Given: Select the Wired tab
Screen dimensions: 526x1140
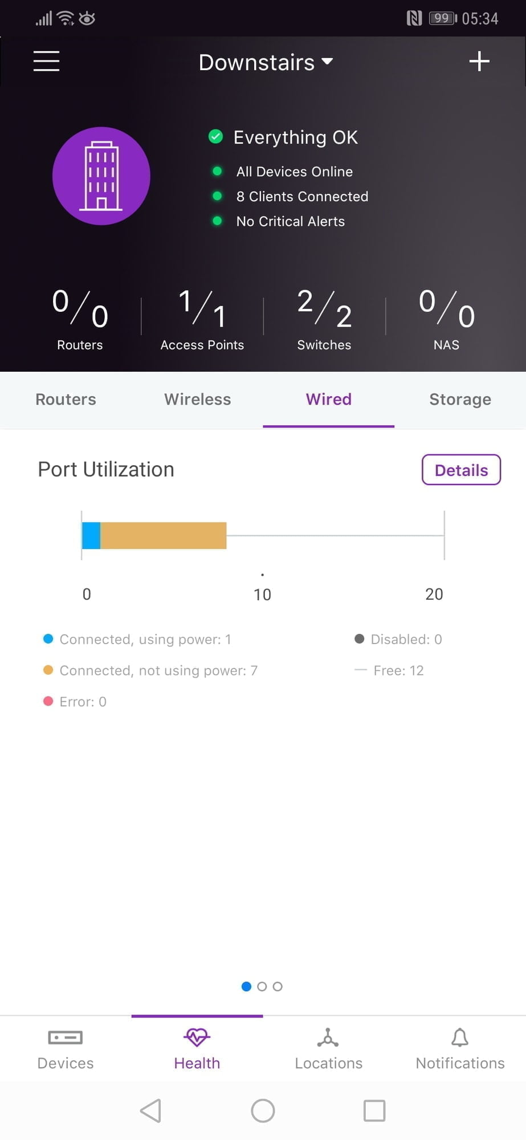Looking at the screenshot, I should [328, 400].
